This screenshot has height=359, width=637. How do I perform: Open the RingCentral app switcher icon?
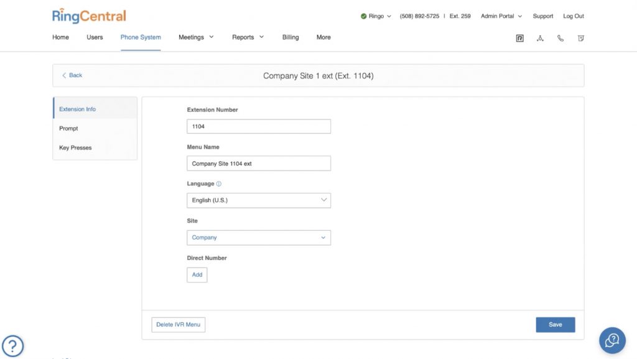coord(519,38)
